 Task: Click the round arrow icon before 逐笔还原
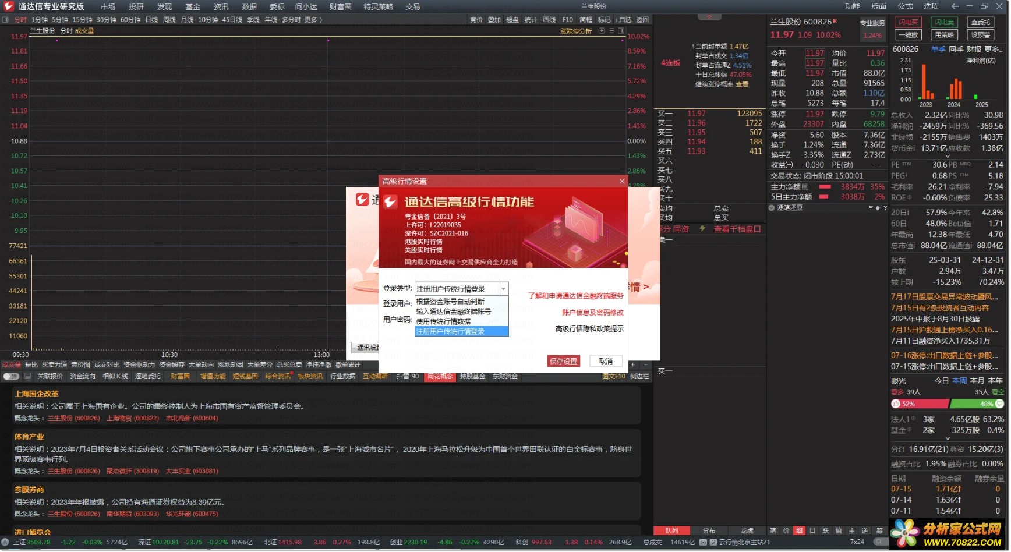[x=772, y=208]
